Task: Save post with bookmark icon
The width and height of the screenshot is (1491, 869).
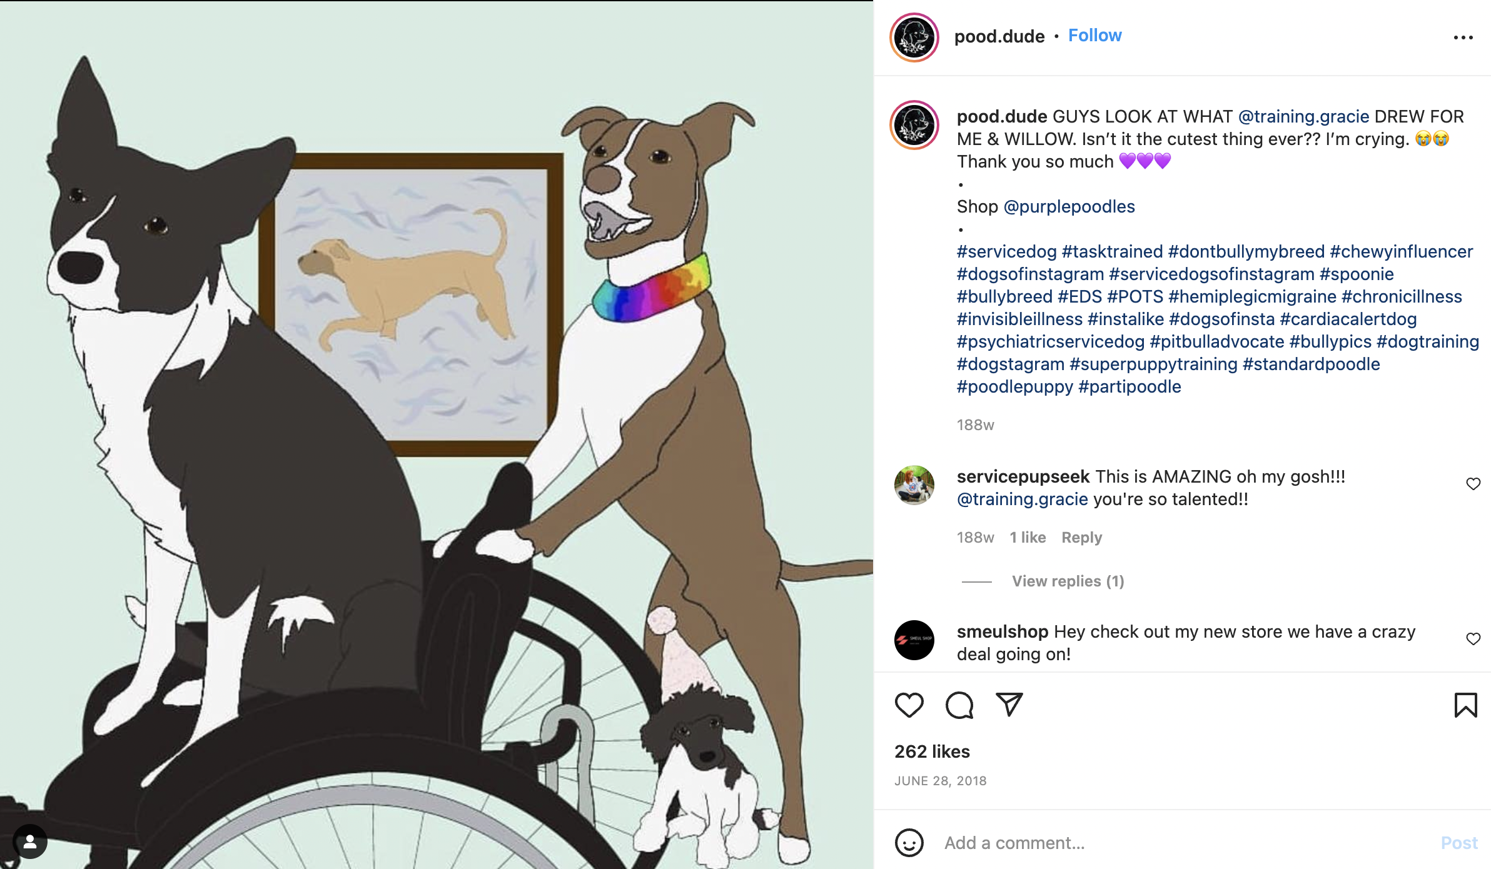Action: (x=1465, y=705)
